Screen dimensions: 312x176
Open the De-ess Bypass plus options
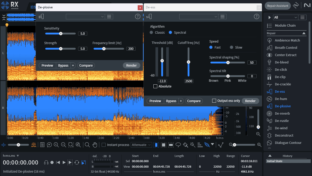pos(181,101)
